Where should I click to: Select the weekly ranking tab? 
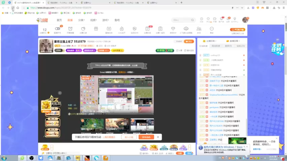point(216,46)
